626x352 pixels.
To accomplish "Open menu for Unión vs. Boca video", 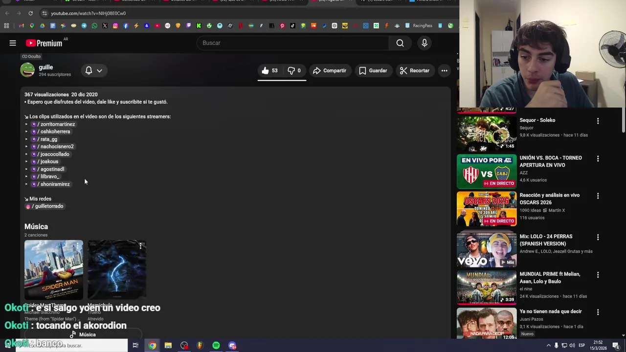I will point(598,158).
